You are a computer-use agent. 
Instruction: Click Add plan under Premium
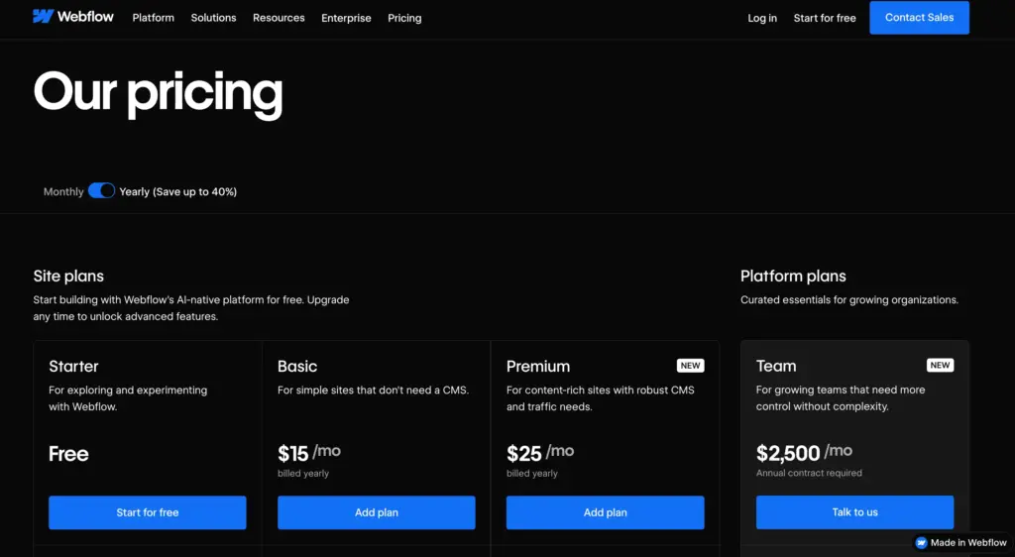pyautogui.click(x=606, y=512)
